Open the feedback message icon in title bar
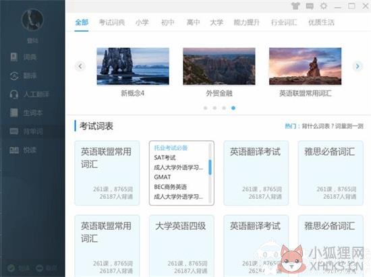This screenshot has height=277, width=371. pos(310,6)
